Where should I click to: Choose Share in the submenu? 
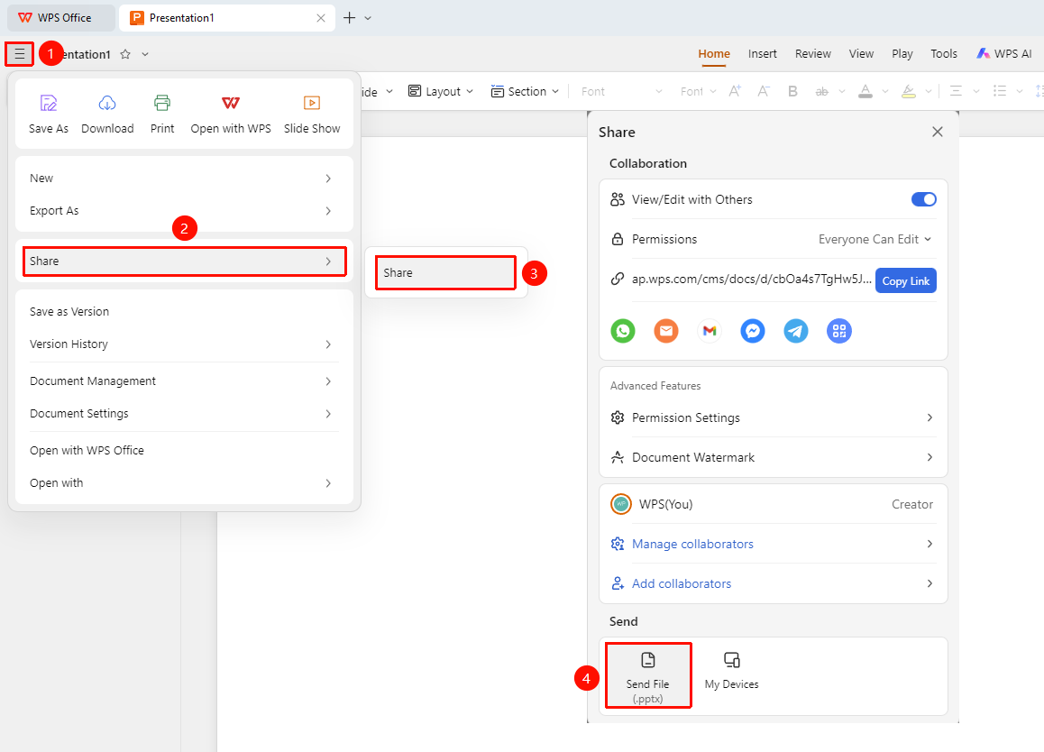[445, 273]
